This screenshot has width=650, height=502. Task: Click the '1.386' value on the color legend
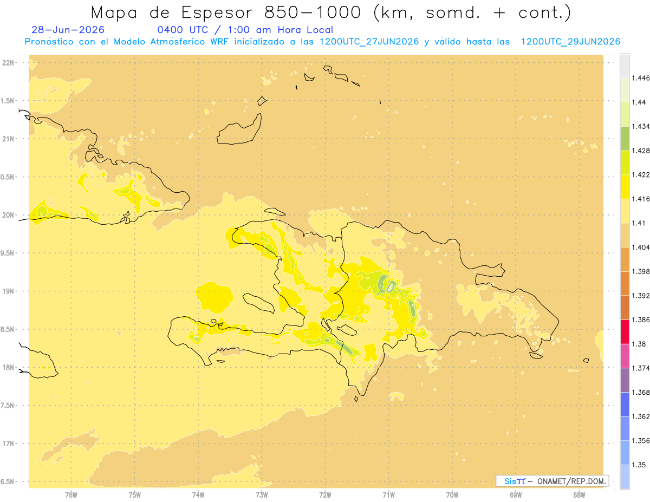coord(641,320)
